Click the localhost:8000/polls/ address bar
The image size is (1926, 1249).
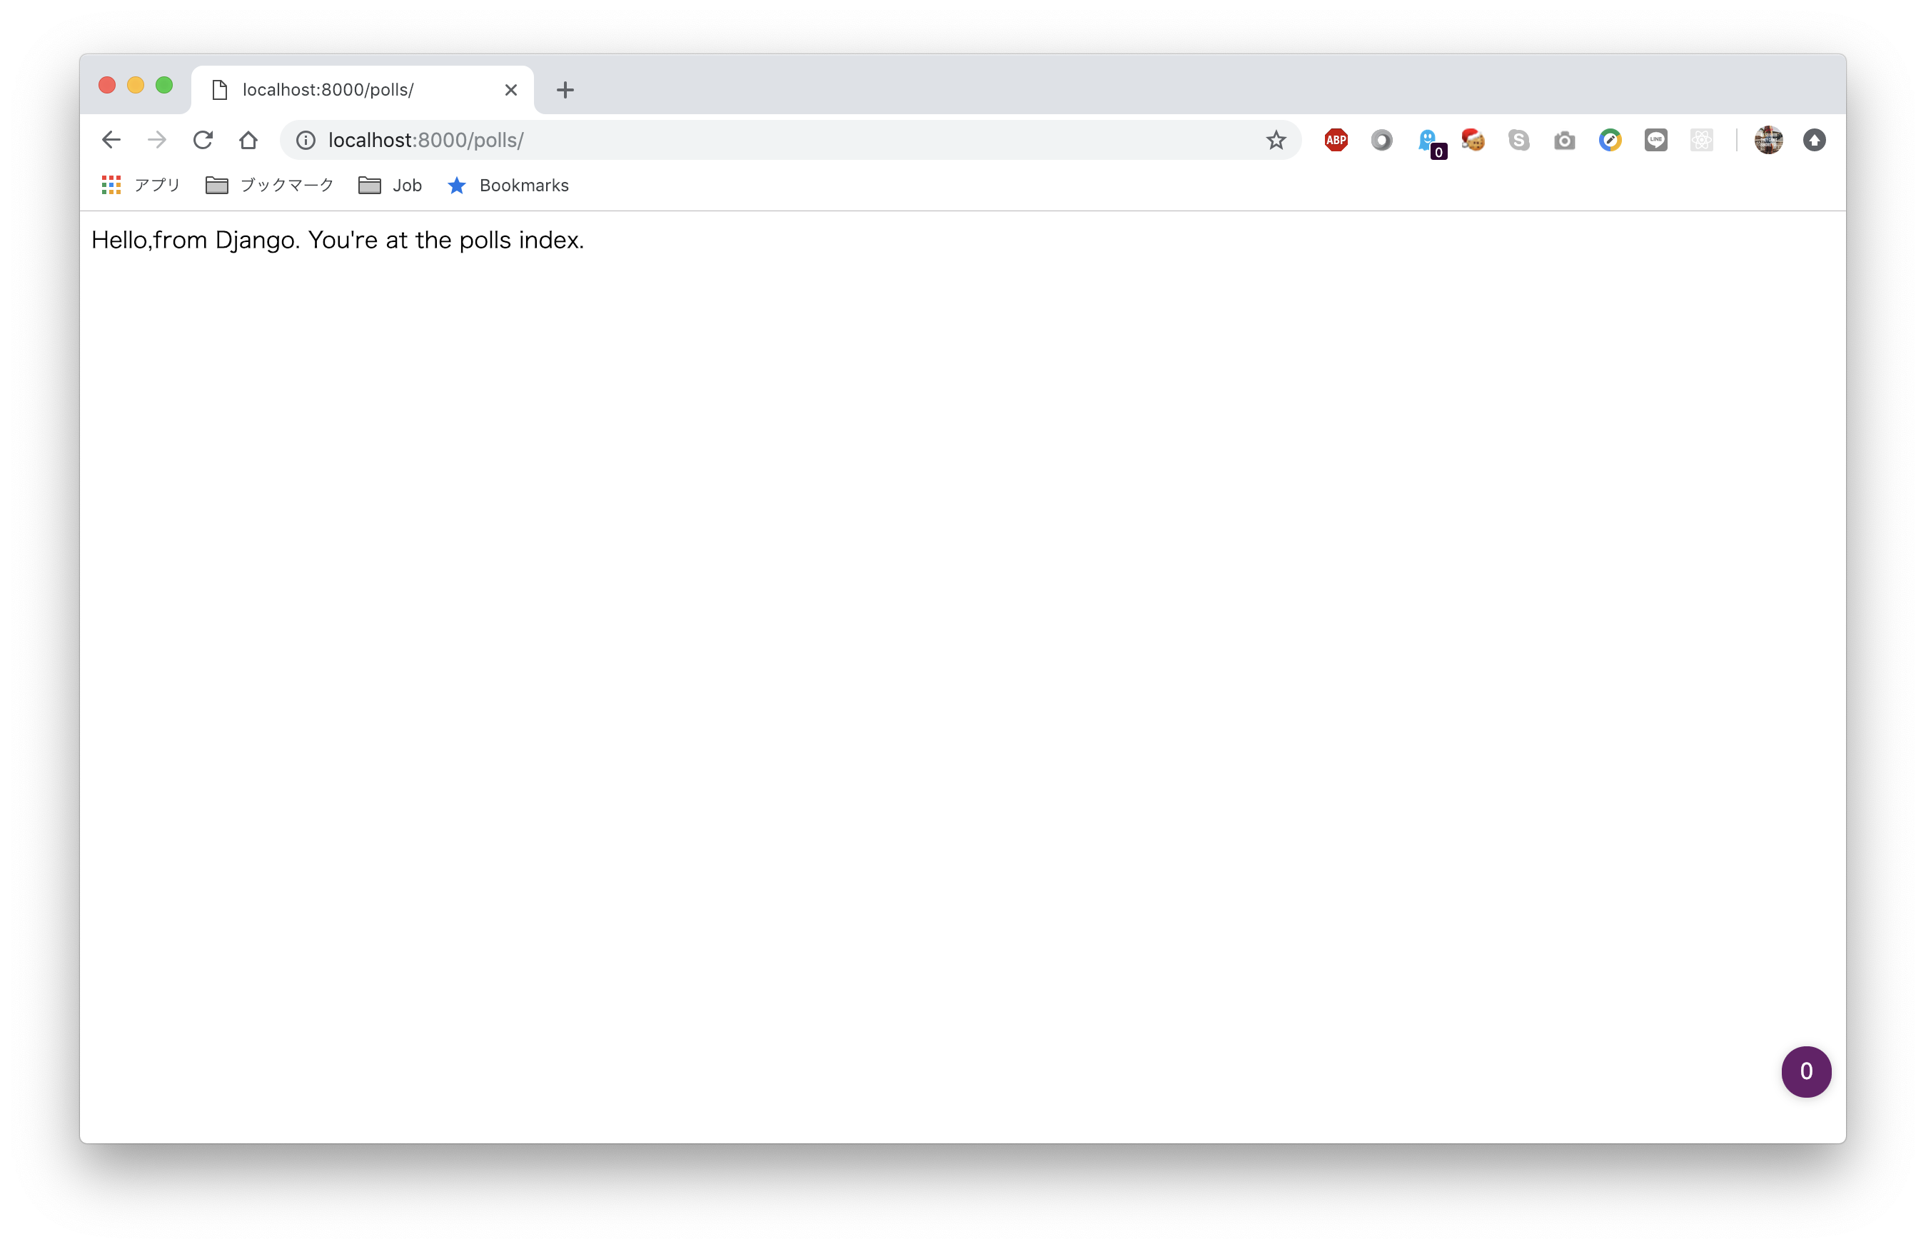pyautogui.click(x=425, y=139)
